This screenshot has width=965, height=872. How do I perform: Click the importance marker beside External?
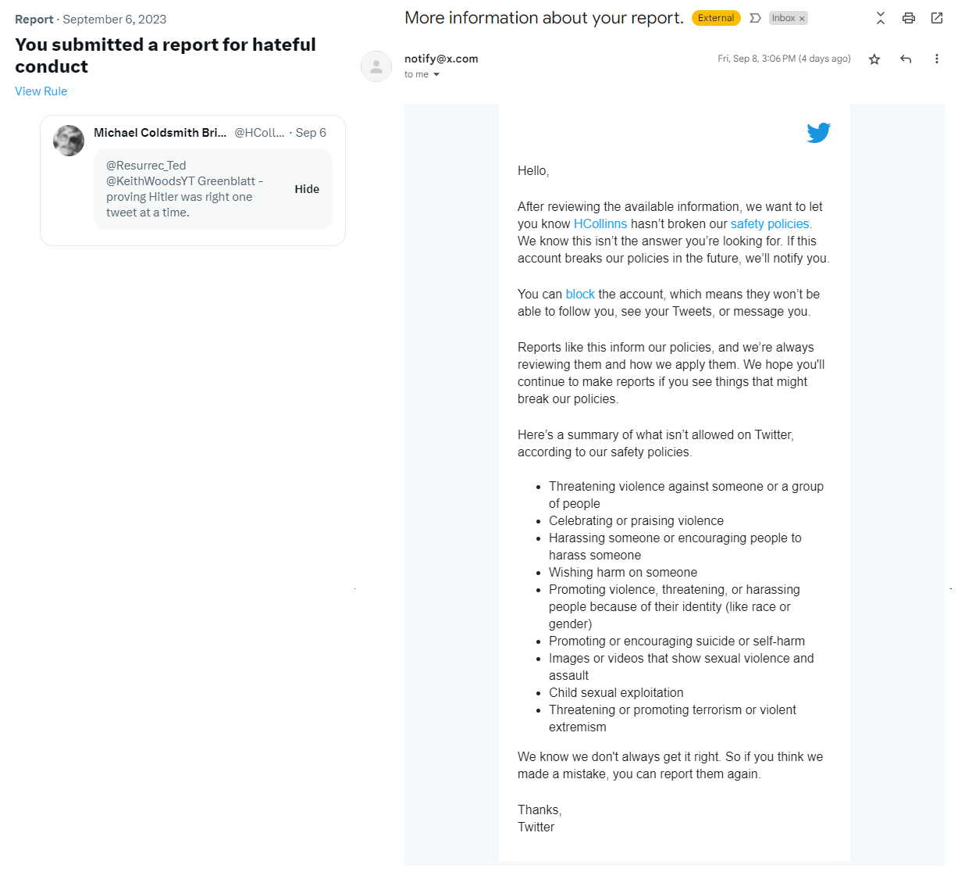[755, 18]
